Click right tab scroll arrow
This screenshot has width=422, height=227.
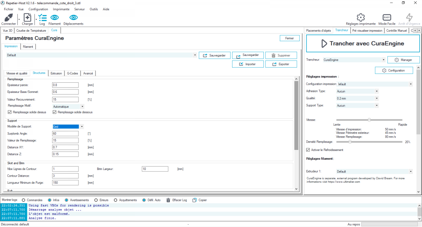pos(418,31)
